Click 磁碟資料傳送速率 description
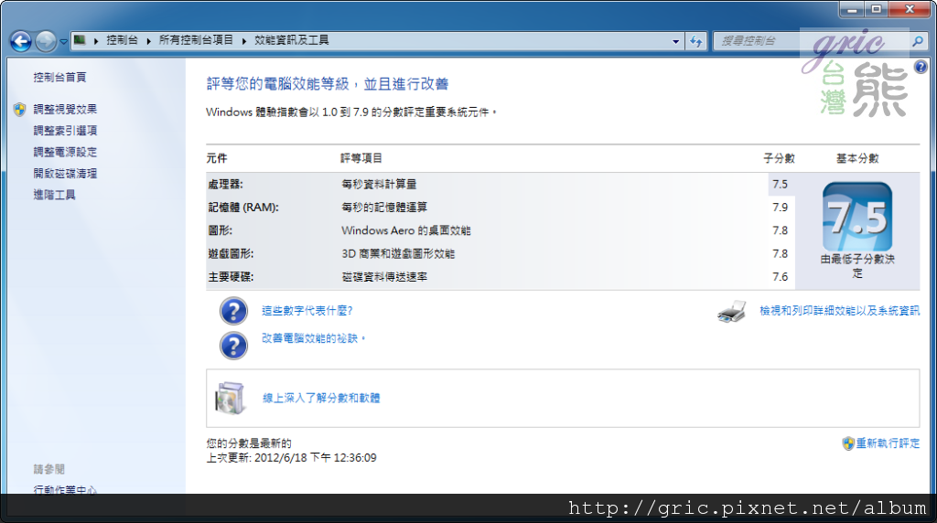 point(384,277)
